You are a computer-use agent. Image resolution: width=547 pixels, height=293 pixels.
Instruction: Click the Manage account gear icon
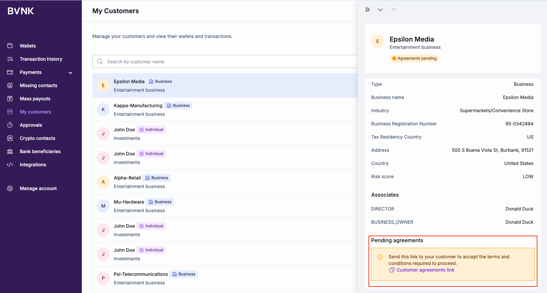tap(10, 188)
